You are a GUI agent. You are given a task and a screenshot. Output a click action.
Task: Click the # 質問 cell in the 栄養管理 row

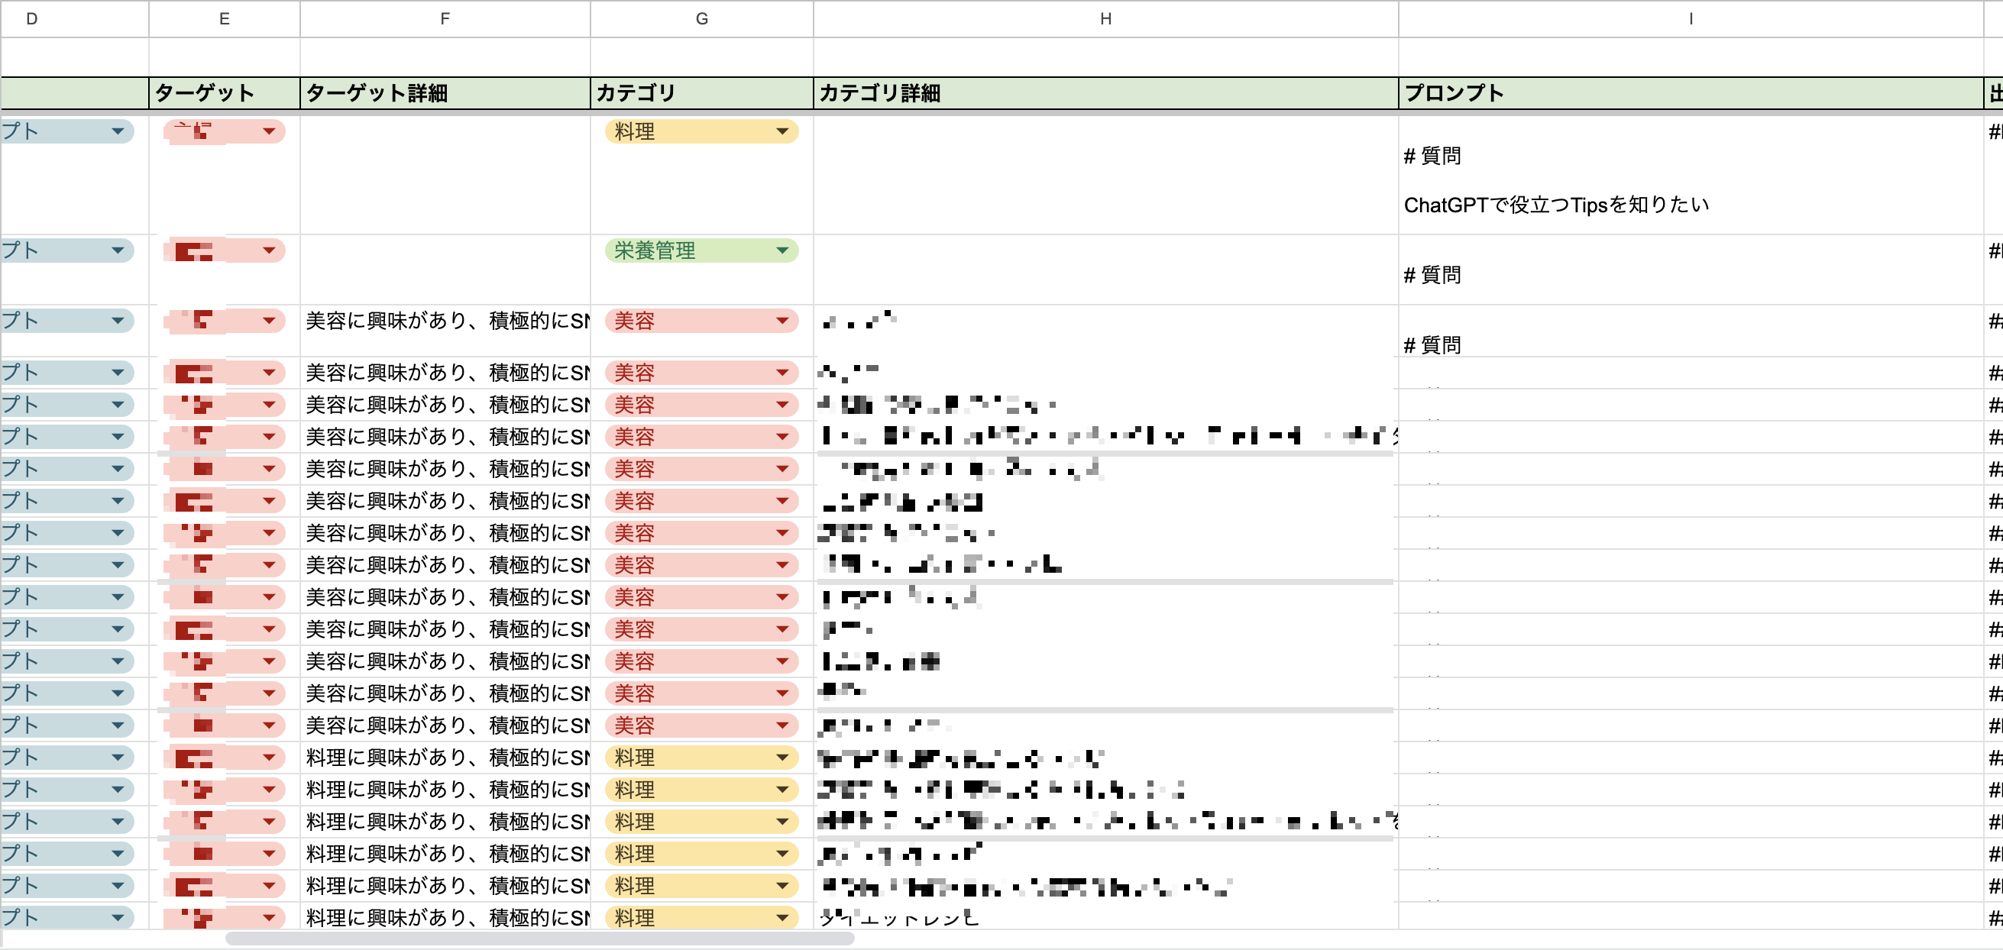1691,270
